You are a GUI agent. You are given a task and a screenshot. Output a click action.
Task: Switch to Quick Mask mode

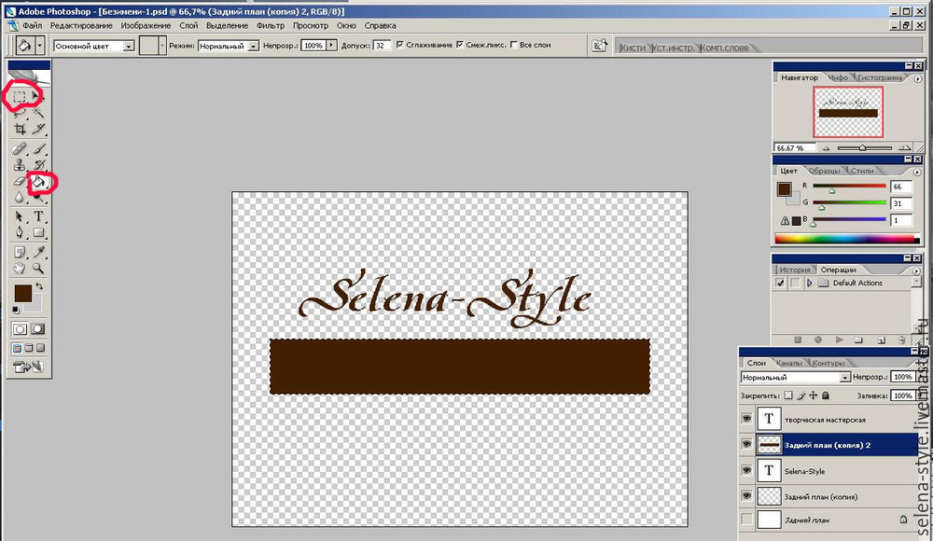coord(37,329)
